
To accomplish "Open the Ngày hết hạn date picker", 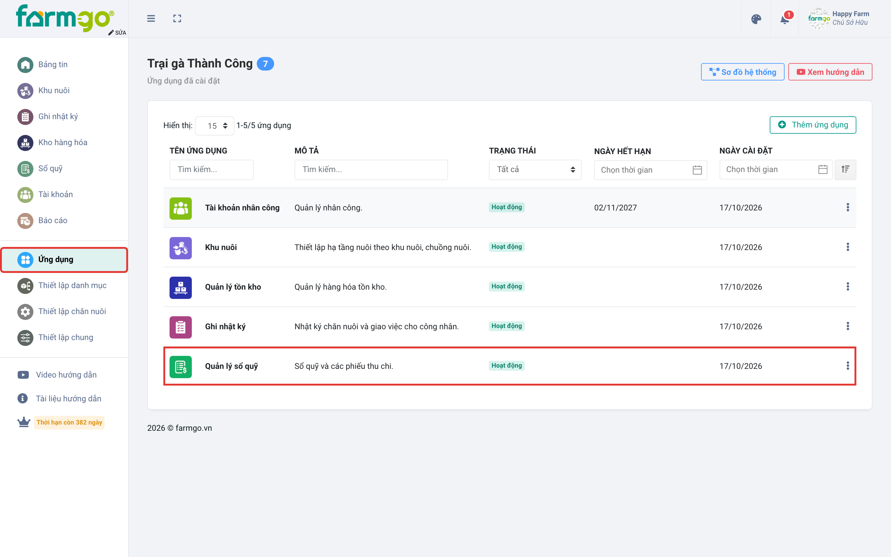I will point(650,170).
